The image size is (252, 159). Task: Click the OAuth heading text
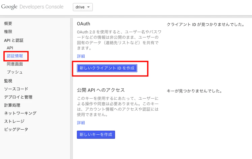[x=83, y=24]
